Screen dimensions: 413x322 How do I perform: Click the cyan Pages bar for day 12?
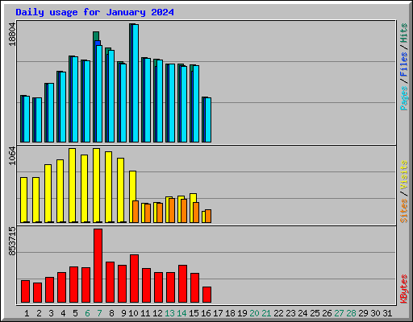click(160, 101)
